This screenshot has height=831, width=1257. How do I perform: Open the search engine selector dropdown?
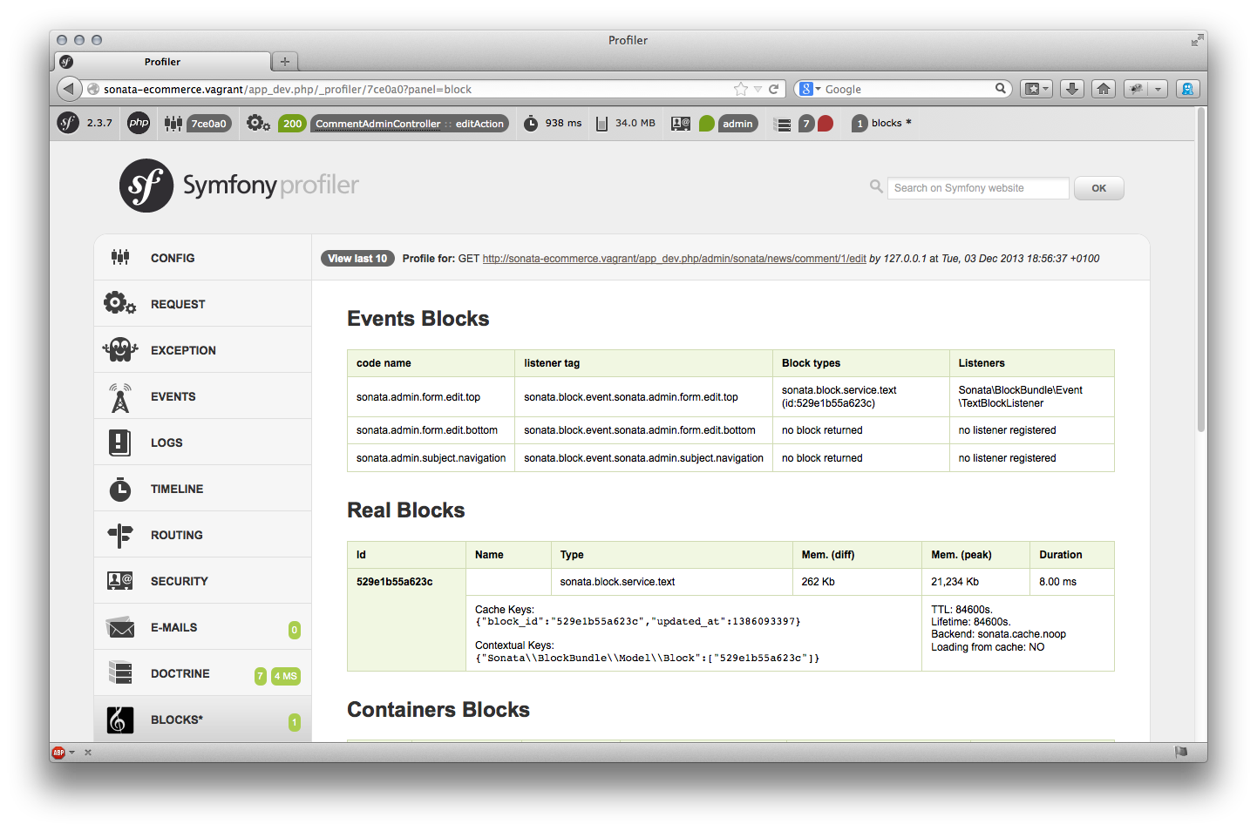810,89
